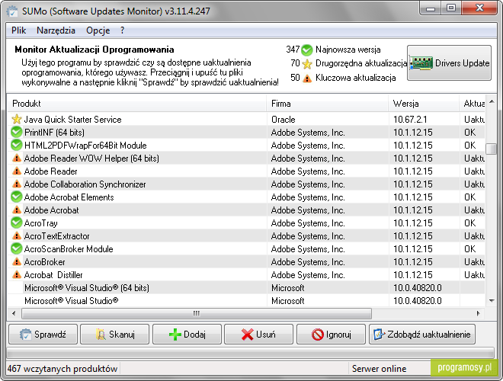Click the horizontal scrollbar left arrow
The width and height of the screenshot is (503, 381).
14,314
